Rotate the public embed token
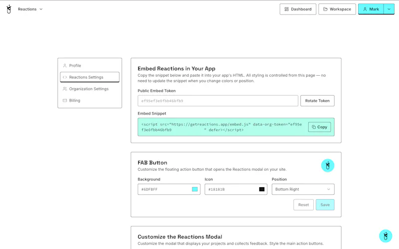The height and width of the screenshot is (249, 399). click(x=317, y=101)
